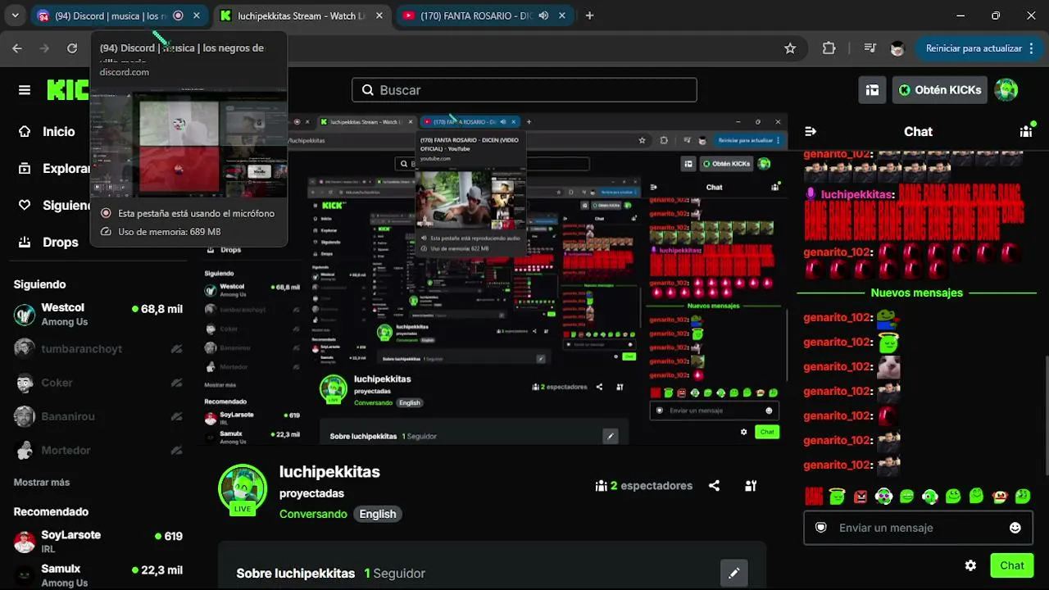Open Drops in the sidebar menu
Image resolution: width=1049 pixels, height=590 pixels.
coord(61,242)
